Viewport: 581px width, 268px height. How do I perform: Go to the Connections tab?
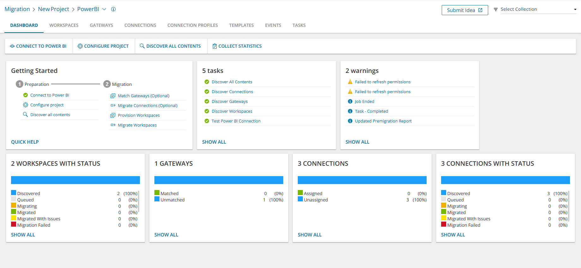[140, 25]
